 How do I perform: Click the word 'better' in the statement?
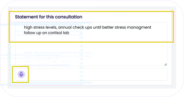pos(108,27)
